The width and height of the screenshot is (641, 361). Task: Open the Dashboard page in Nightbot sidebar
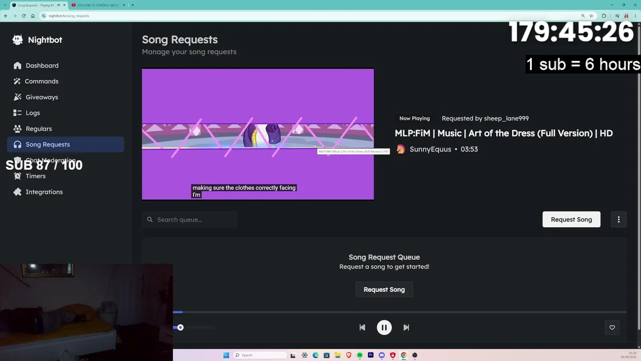click(66, 66)
